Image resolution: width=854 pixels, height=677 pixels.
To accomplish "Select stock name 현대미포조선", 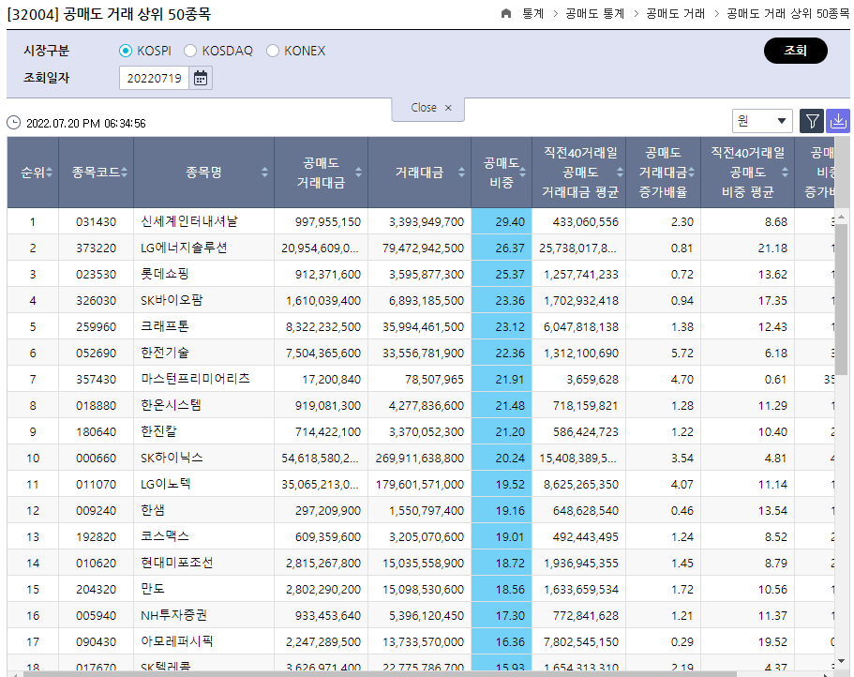I will [177, 563].
